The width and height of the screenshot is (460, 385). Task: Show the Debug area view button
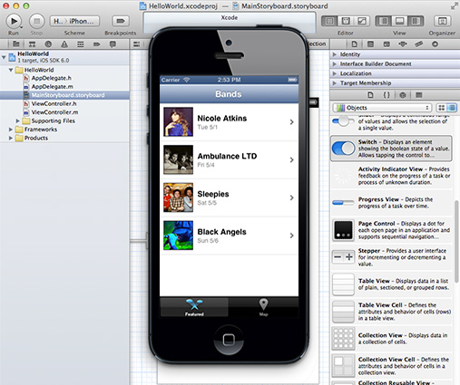coord(399,21)
